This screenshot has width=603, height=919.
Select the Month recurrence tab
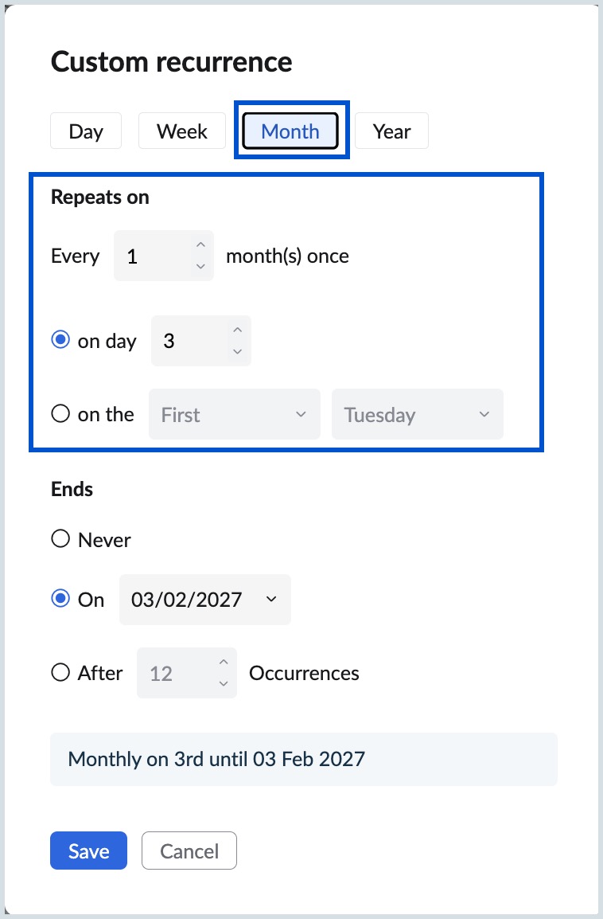tap(290, 130)
